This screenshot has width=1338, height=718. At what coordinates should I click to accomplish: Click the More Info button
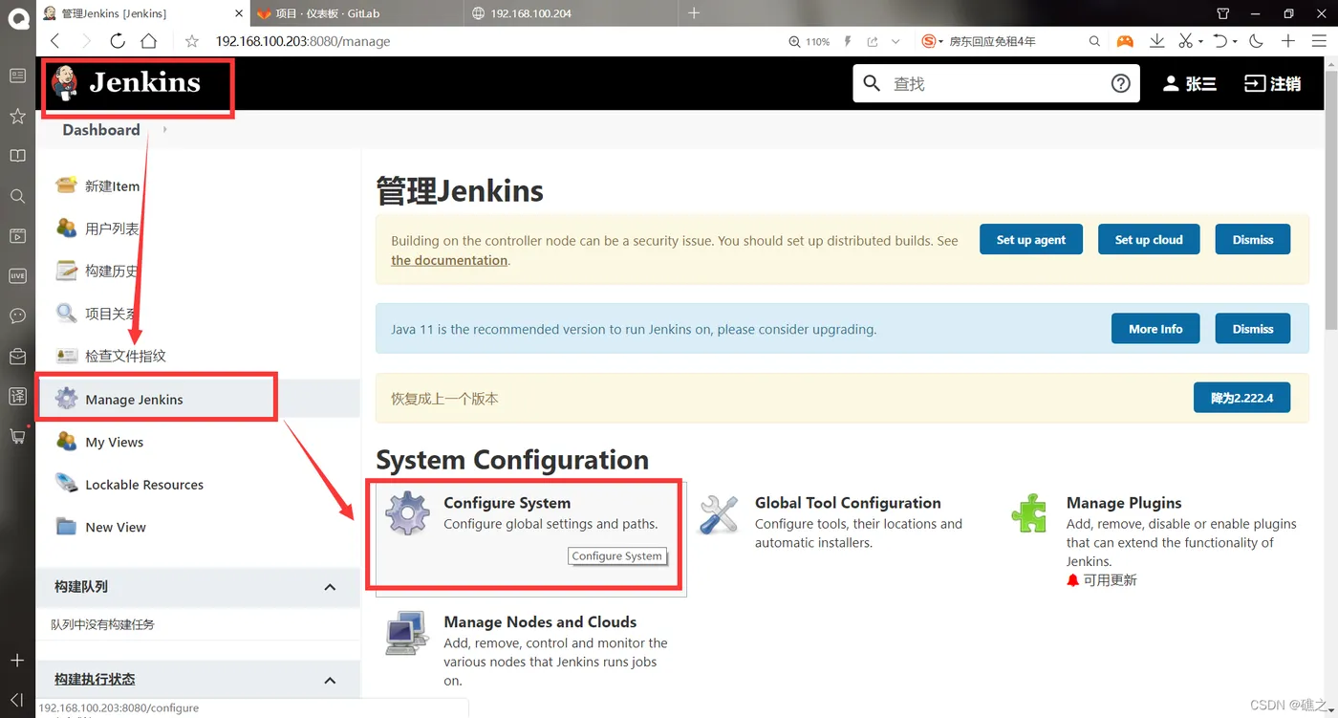[x=1155, y=328]
